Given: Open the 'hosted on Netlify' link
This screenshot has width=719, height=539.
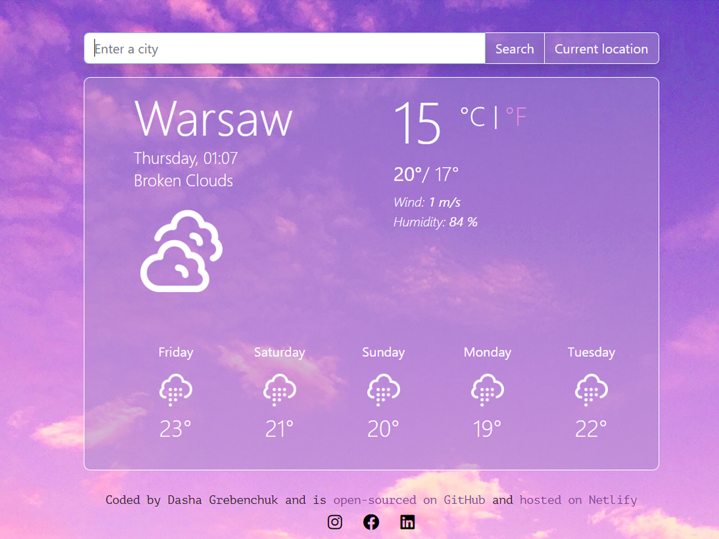Looking at the screenshot, I should (578, 500).
